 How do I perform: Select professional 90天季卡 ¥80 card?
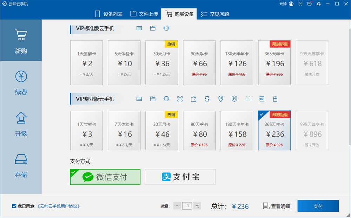[199, 131]
